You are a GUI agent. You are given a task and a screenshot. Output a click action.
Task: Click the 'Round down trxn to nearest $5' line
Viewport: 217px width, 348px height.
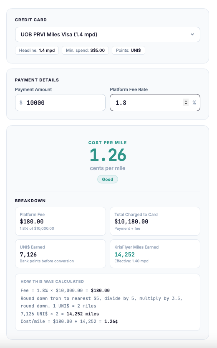(101, 302)
